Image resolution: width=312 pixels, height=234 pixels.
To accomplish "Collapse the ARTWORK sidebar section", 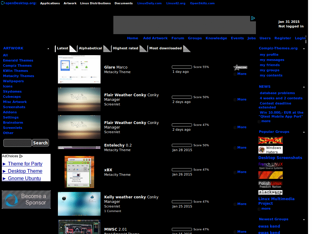I will point(48,48).
